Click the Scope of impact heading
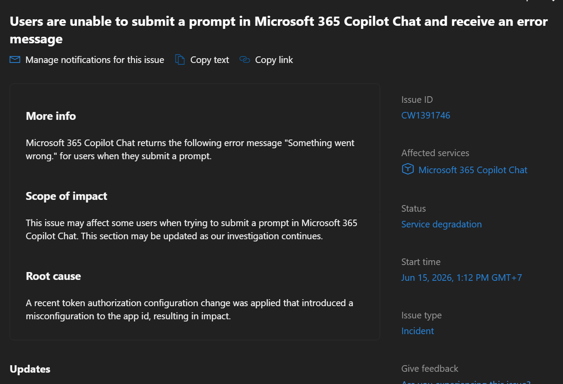This screenshot has width=563, height=384. coord(66,196)
